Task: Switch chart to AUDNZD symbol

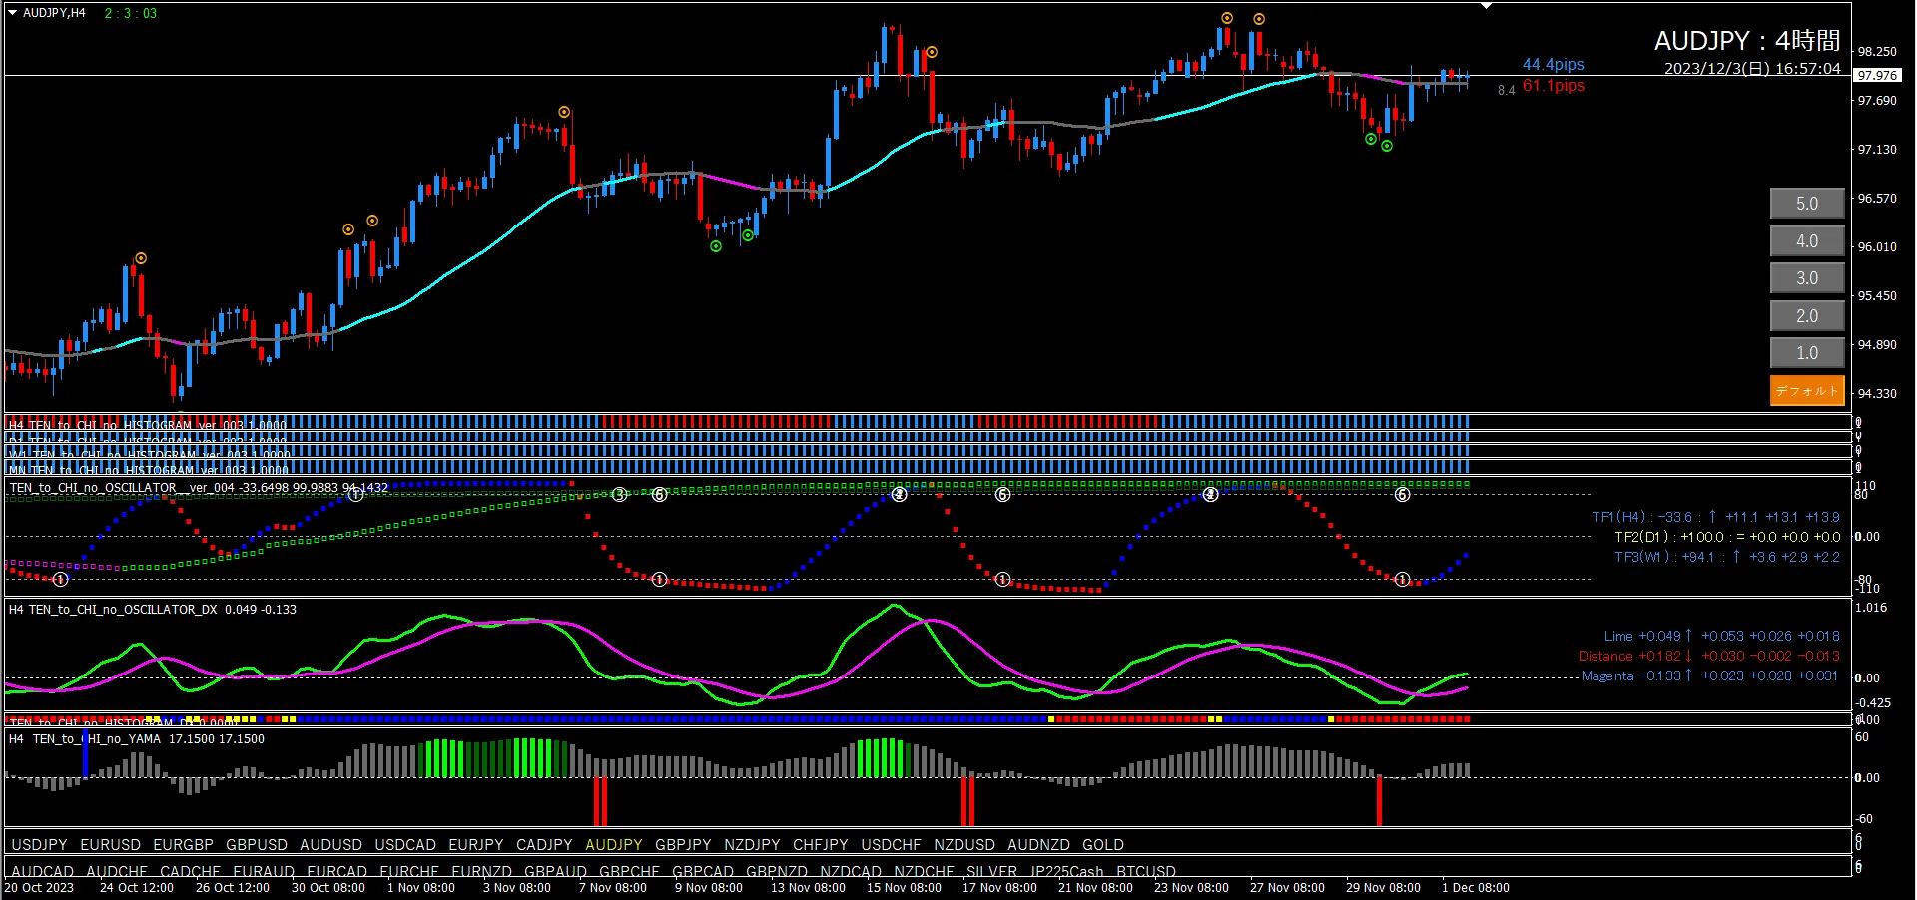Action: (x=1038, y=845)
